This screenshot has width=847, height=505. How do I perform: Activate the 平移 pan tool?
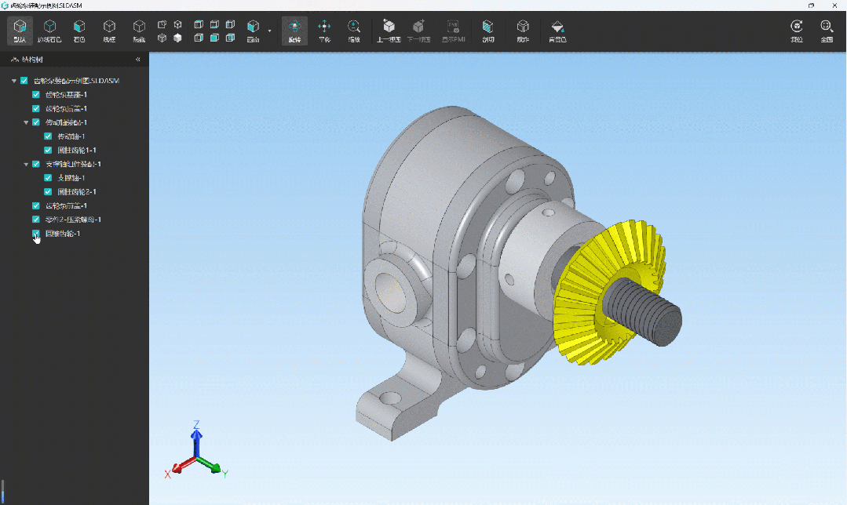pos(324,30)
